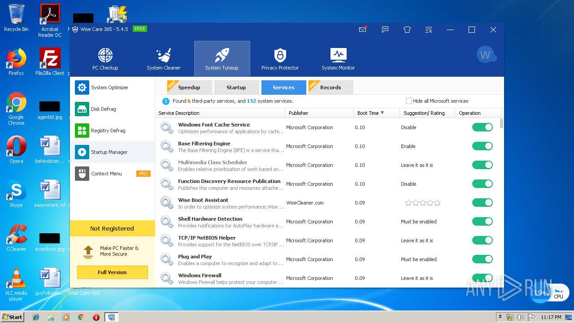
Task: Click the Opera icon in the taskbar
Action: click(x=96, y=317)
